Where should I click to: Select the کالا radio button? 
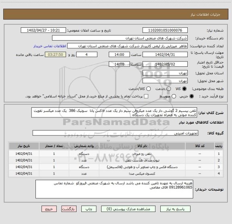184,88
